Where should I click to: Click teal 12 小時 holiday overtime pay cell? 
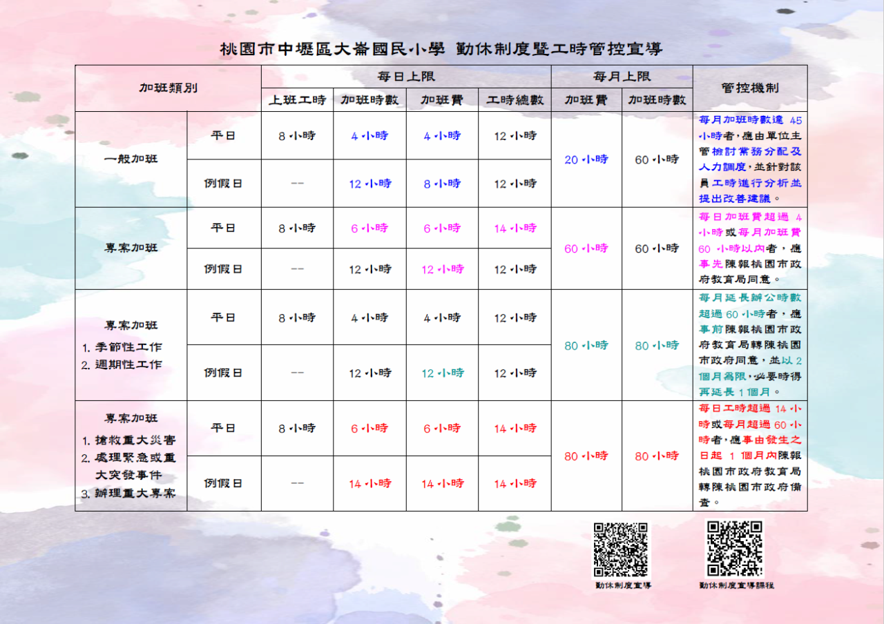442,373
